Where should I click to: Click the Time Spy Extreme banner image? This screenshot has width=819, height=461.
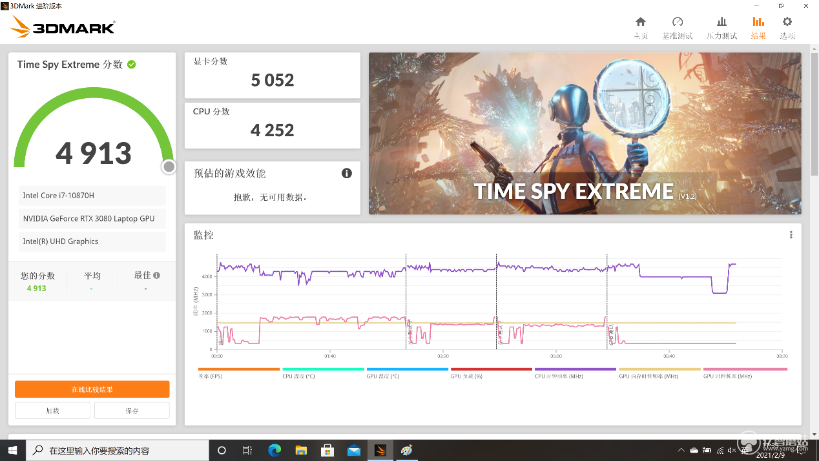click(x=585, y=134)
